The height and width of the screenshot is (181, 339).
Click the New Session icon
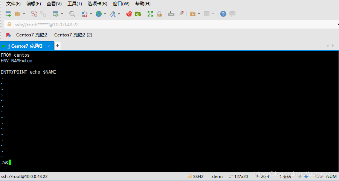coord(8,14)
